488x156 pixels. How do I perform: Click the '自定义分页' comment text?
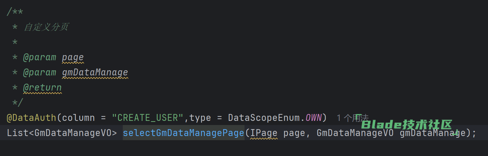[46, 27]
